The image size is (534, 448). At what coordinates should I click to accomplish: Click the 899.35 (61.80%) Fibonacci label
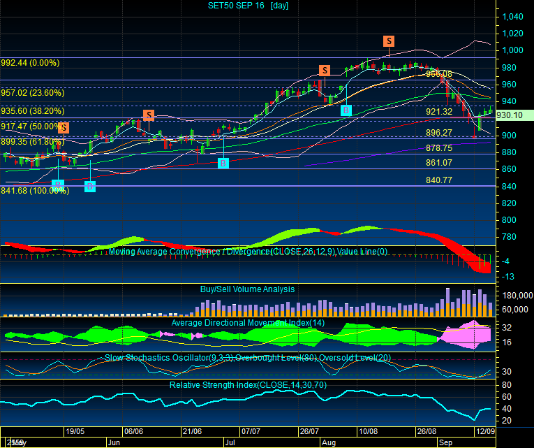32,141
